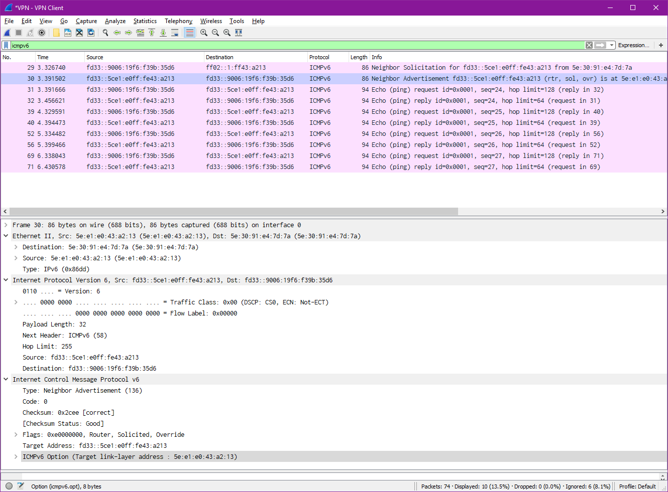
Task: Open the Expression dialog
Action: click(633, 45)
